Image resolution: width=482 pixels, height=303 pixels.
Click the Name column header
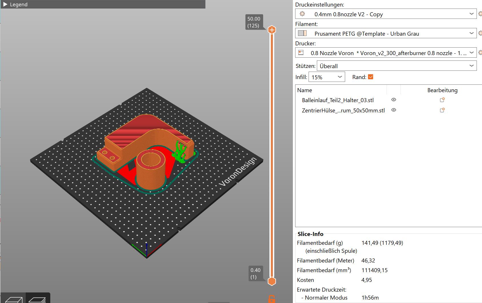305,90
